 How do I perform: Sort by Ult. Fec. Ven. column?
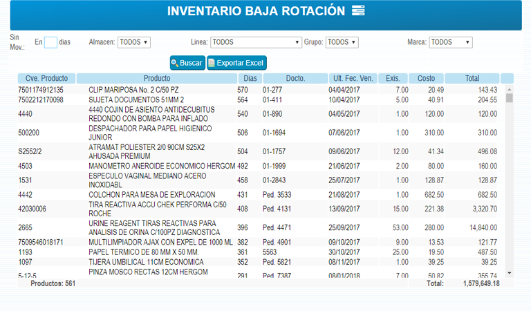353,78
